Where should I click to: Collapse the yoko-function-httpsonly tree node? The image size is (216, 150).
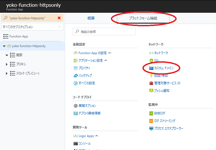point(4,46)
